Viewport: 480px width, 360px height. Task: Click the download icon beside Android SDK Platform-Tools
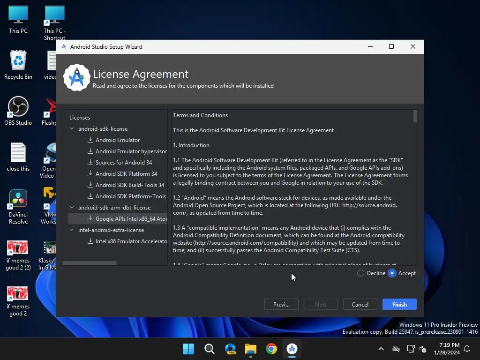coord(90,196)
